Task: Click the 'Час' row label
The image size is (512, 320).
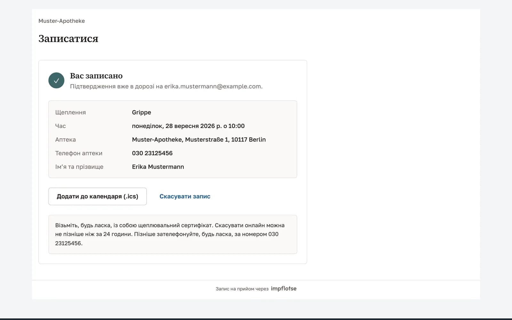Action: pos(60,126)
